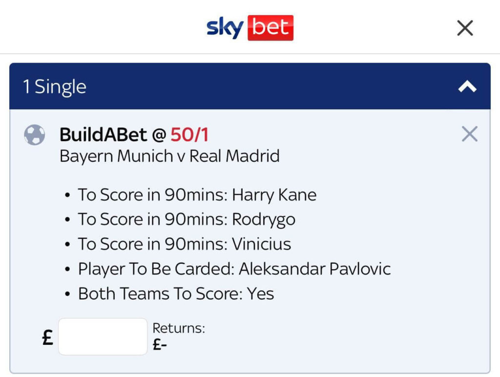Remove the BuildABet selection with its X
This screenshot has height=377, width=500.
(469, 134)
